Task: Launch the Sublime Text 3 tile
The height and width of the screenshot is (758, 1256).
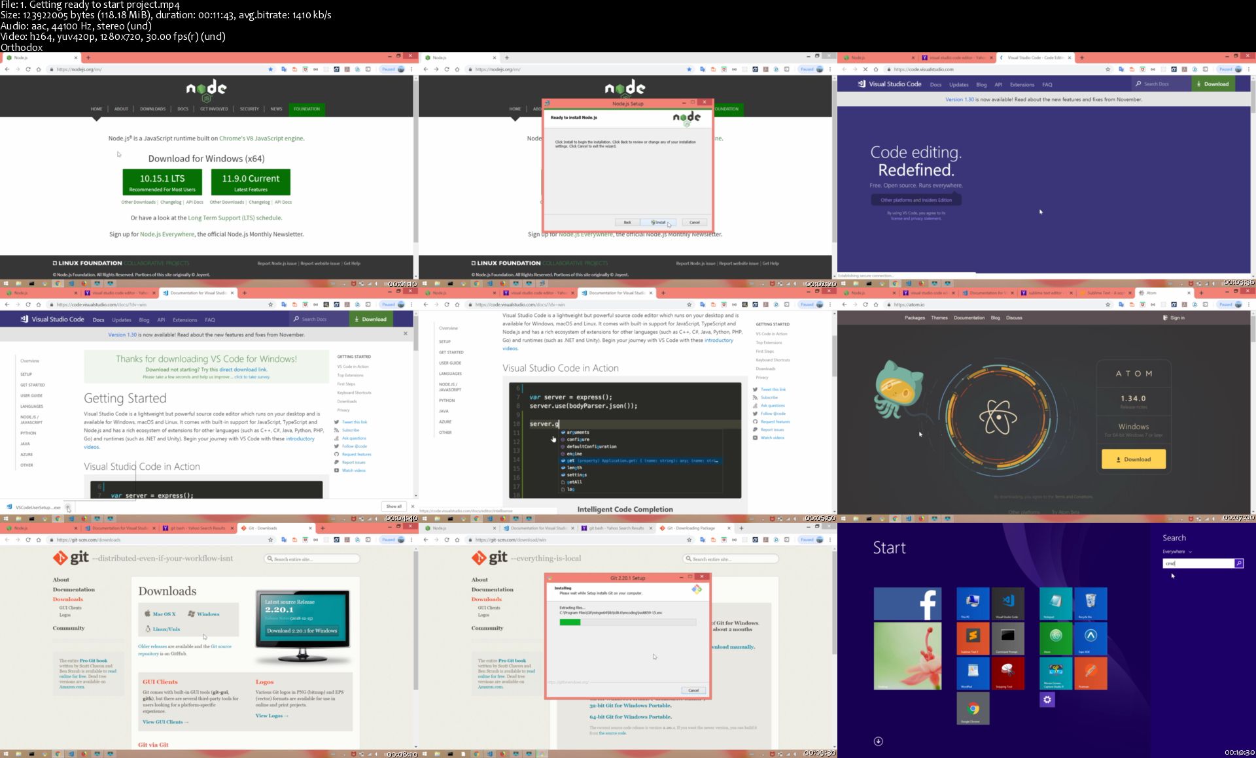Action: [972, 638]
